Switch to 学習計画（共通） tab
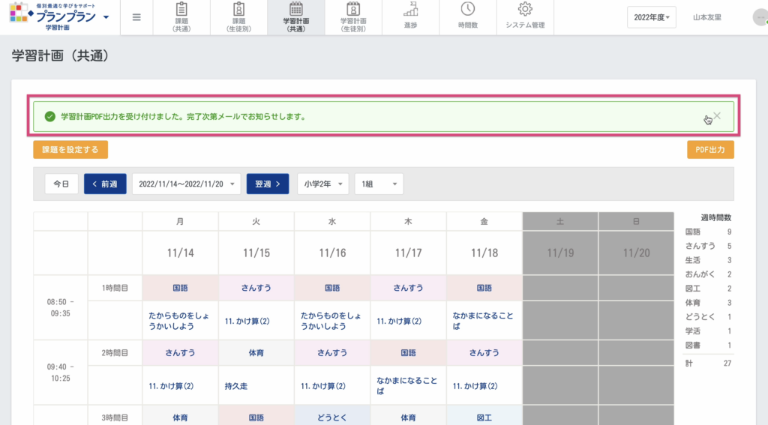The image size is (768, 425). coord(296,17)
